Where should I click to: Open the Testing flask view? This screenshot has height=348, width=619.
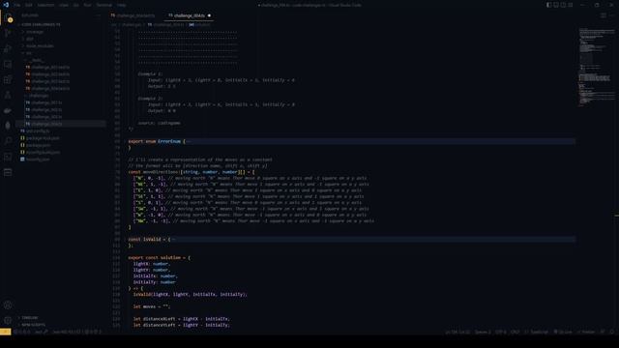8,95
